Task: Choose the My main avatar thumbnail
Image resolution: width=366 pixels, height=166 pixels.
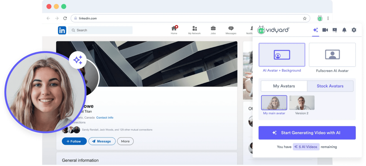Action: pos(274,103)
